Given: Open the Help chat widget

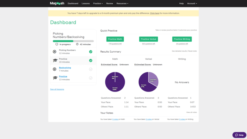Looking at the screenshot, I should coord(239,135).
